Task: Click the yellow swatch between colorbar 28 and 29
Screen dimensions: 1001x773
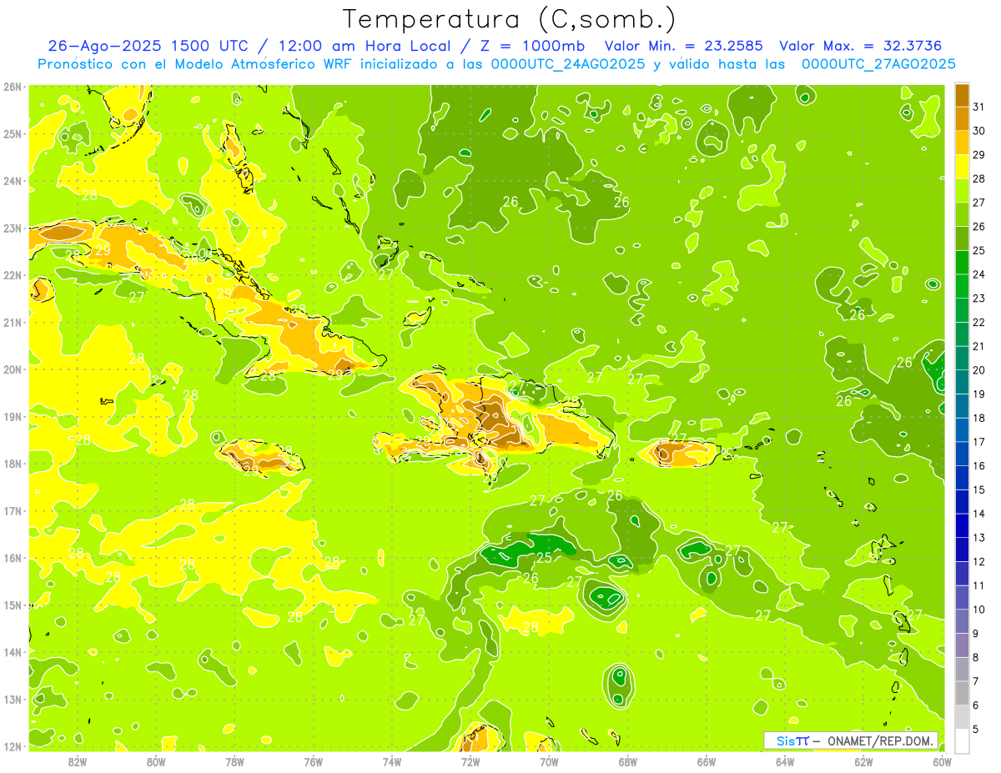Action: click(962, 167)
